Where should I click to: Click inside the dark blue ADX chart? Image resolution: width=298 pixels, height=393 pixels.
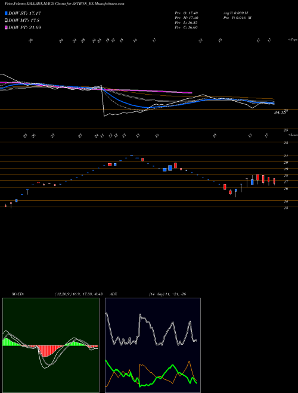click(153, 345)
